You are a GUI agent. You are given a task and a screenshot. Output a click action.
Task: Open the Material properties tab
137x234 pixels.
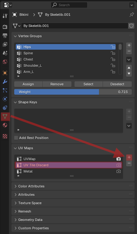coord(5,125)
